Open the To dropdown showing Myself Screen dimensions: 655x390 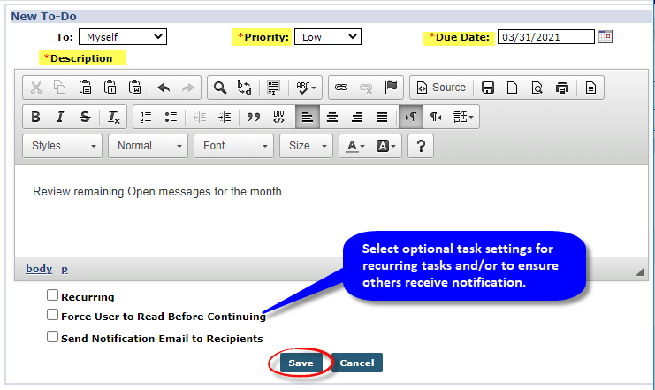(122, 36)
